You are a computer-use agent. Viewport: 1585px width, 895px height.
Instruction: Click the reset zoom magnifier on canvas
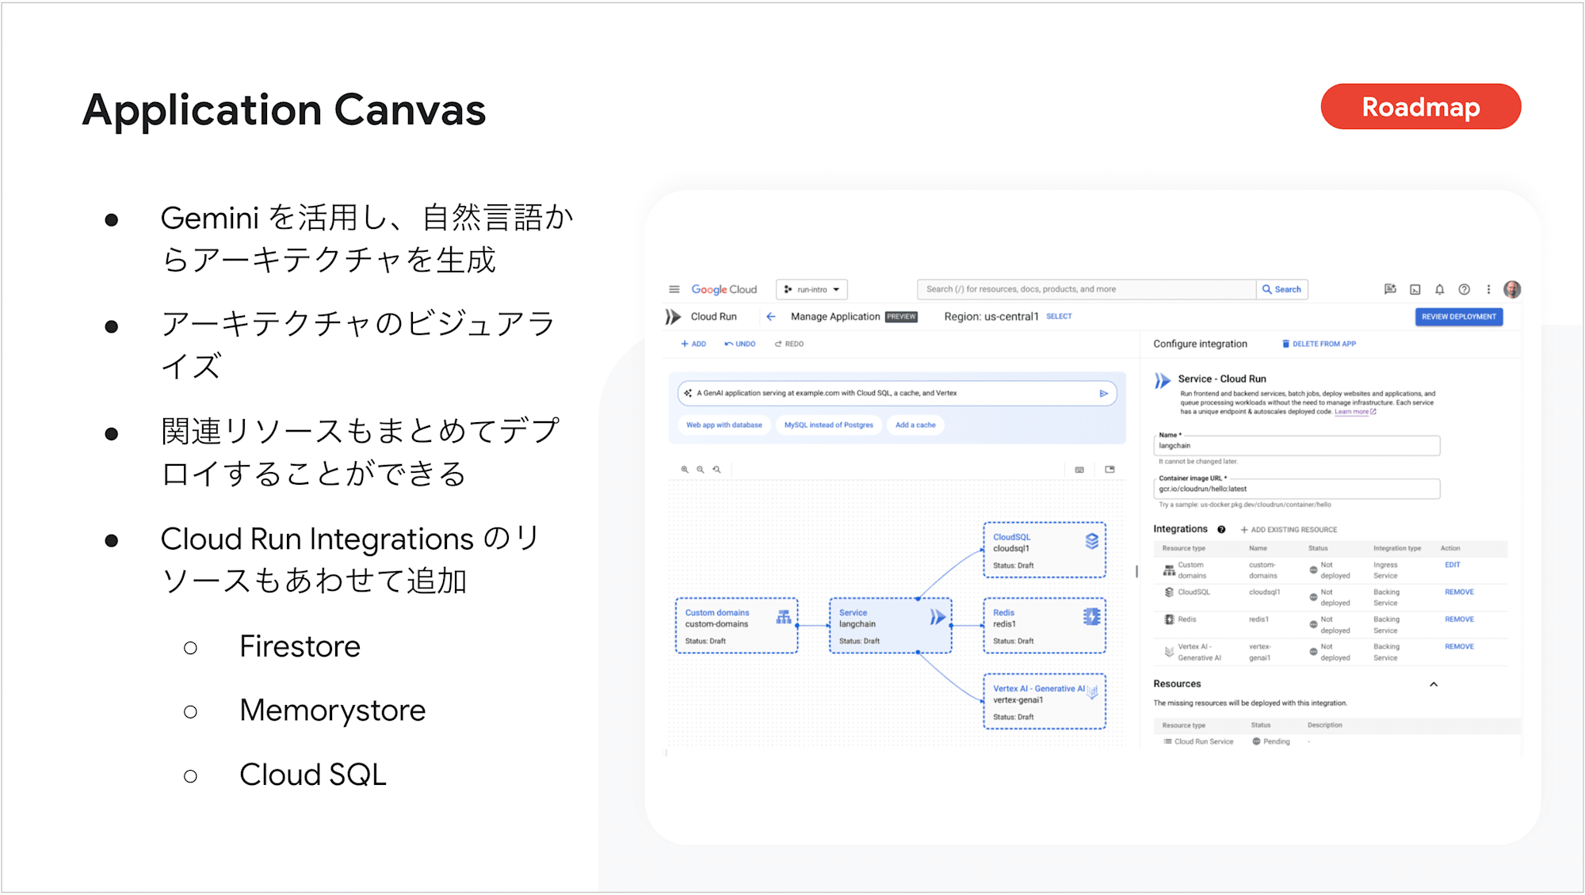717,470
